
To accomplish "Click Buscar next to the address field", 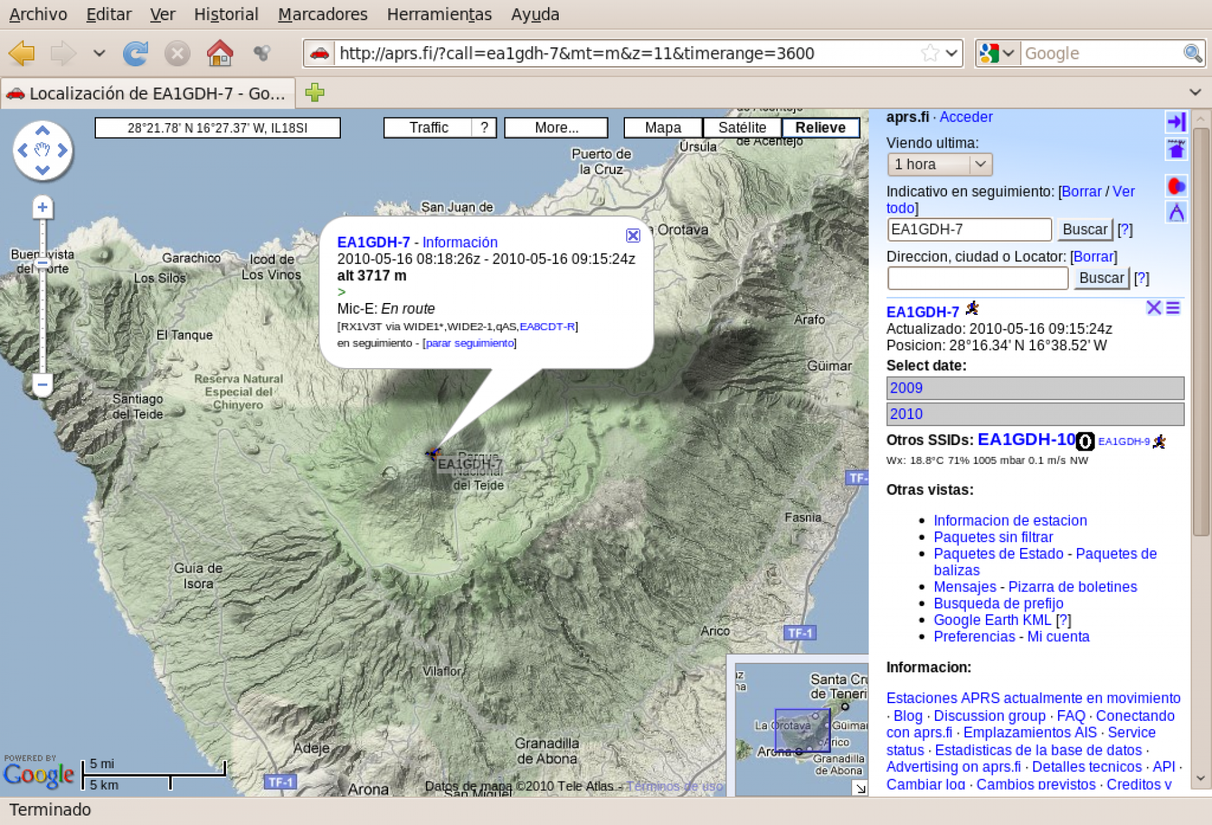I will pos(1101,278).
